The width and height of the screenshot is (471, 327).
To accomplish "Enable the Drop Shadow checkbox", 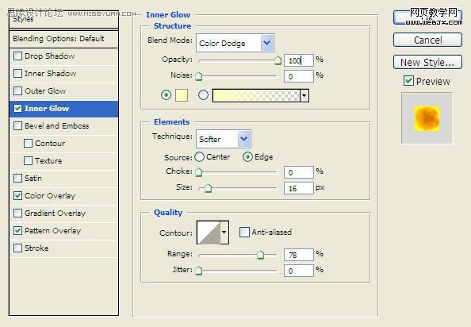I will point(17,56).
